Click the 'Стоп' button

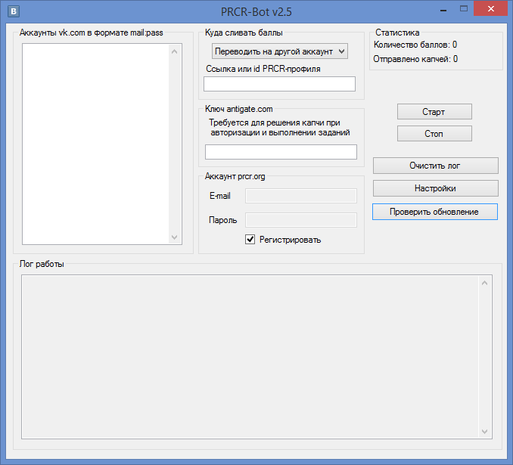(x=434, y=134)
